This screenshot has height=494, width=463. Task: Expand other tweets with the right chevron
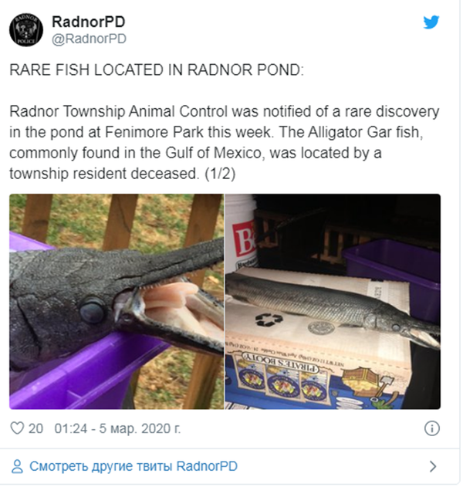[433, 466]
